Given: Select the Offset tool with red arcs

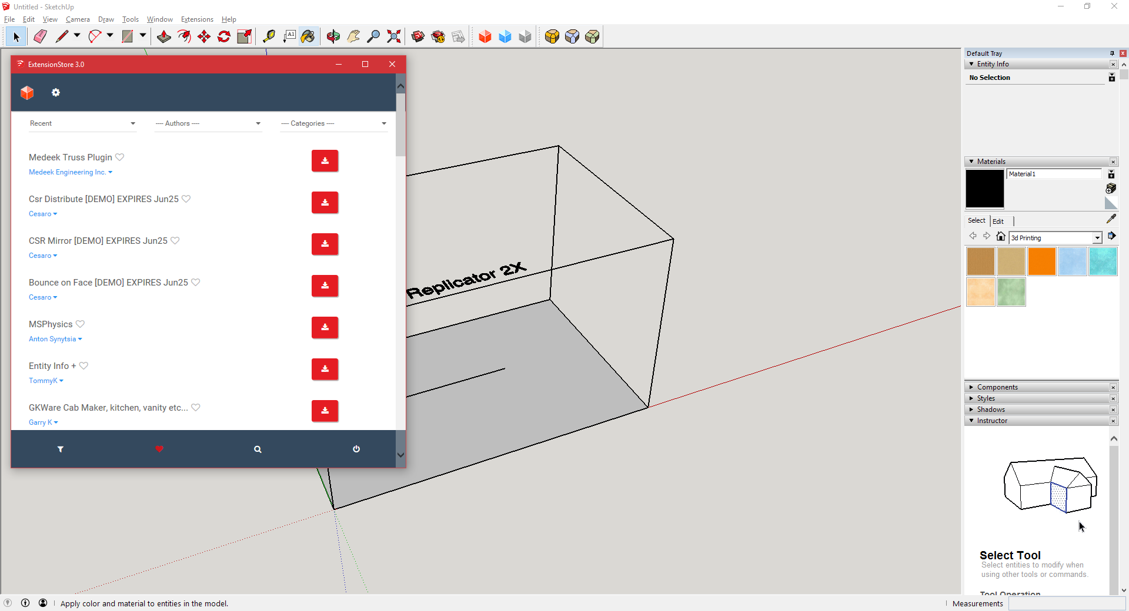Looking at the screenshot, I should 184,37.
